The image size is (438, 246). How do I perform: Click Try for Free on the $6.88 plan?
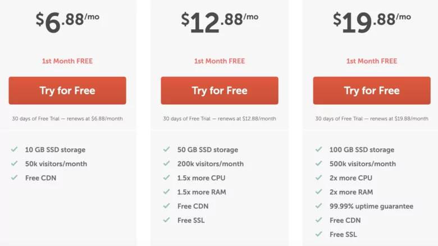pyautogui.click(x=67, y=90)
